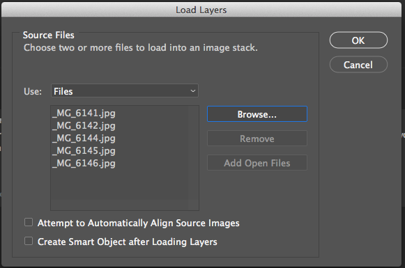405x268 pixels.
Task: Cancel the Load Layers dialog
Action: coord(358,65)
